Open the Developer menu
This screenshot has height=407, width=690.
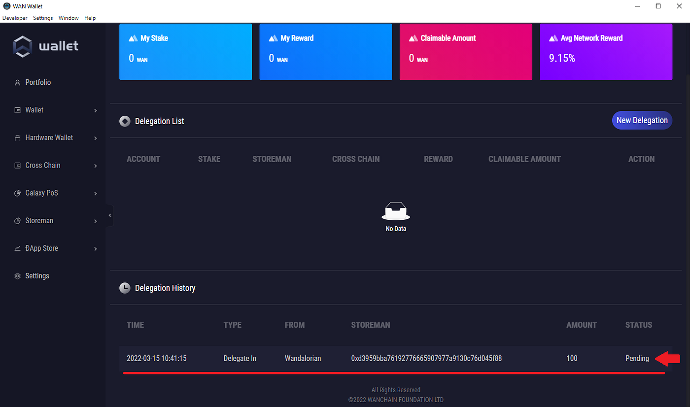(15, 18)
